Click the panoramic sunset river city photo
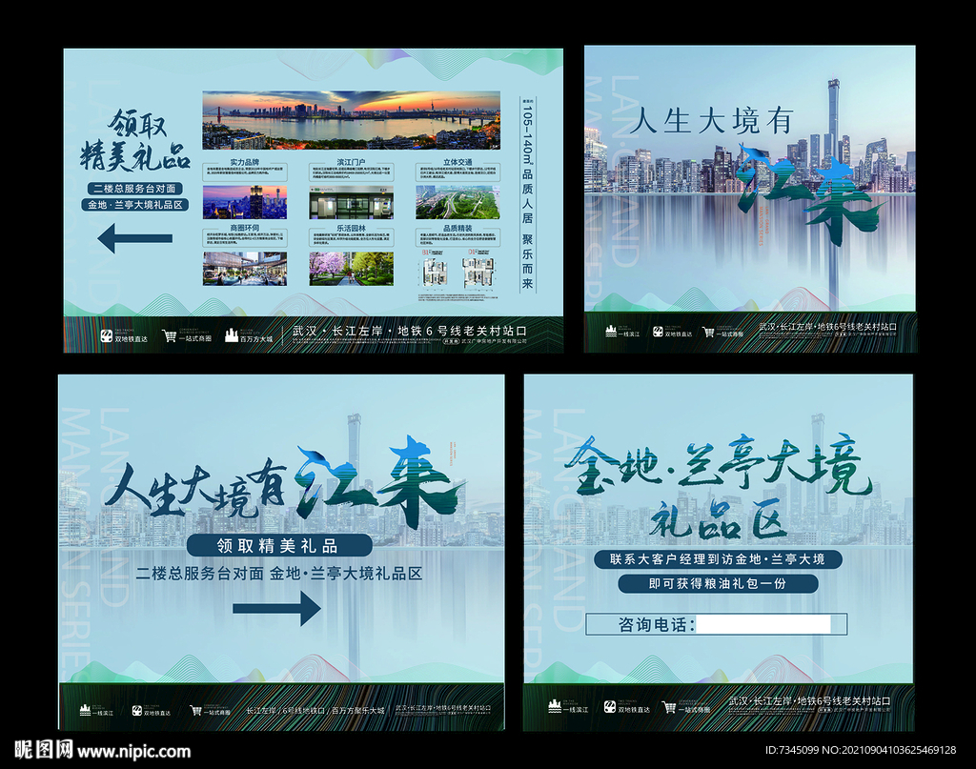 pyautogui.click(x=351, y=120)
